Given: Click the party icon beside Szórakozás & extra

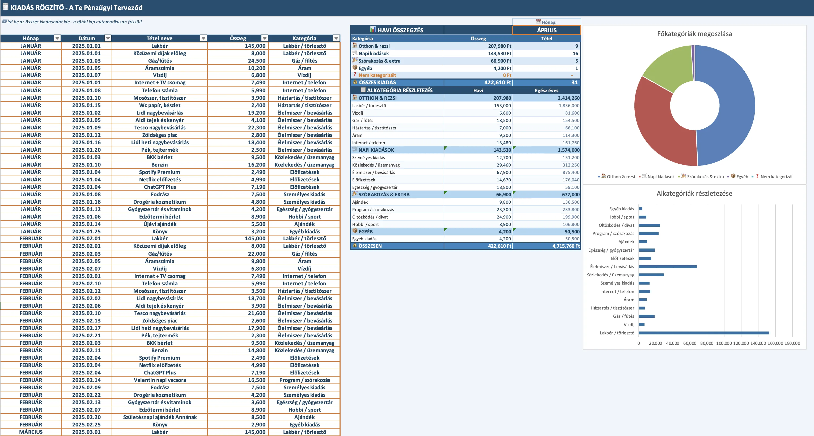Looking at the screenshot, I should pos(355,60).
